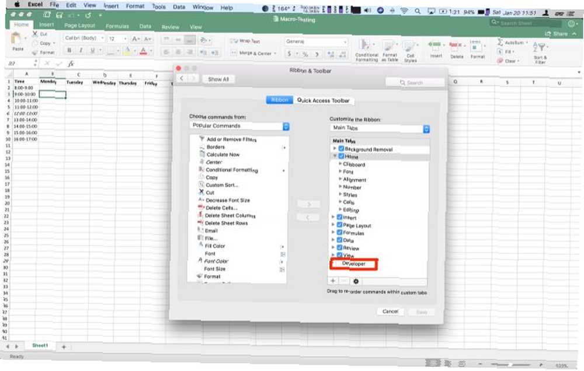Open the Formulas ribbon tab

pyautogui.click(x=117, y=26)
